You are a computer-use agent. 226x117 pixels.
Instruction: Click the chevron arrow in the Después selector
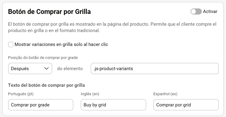point(46,68)
